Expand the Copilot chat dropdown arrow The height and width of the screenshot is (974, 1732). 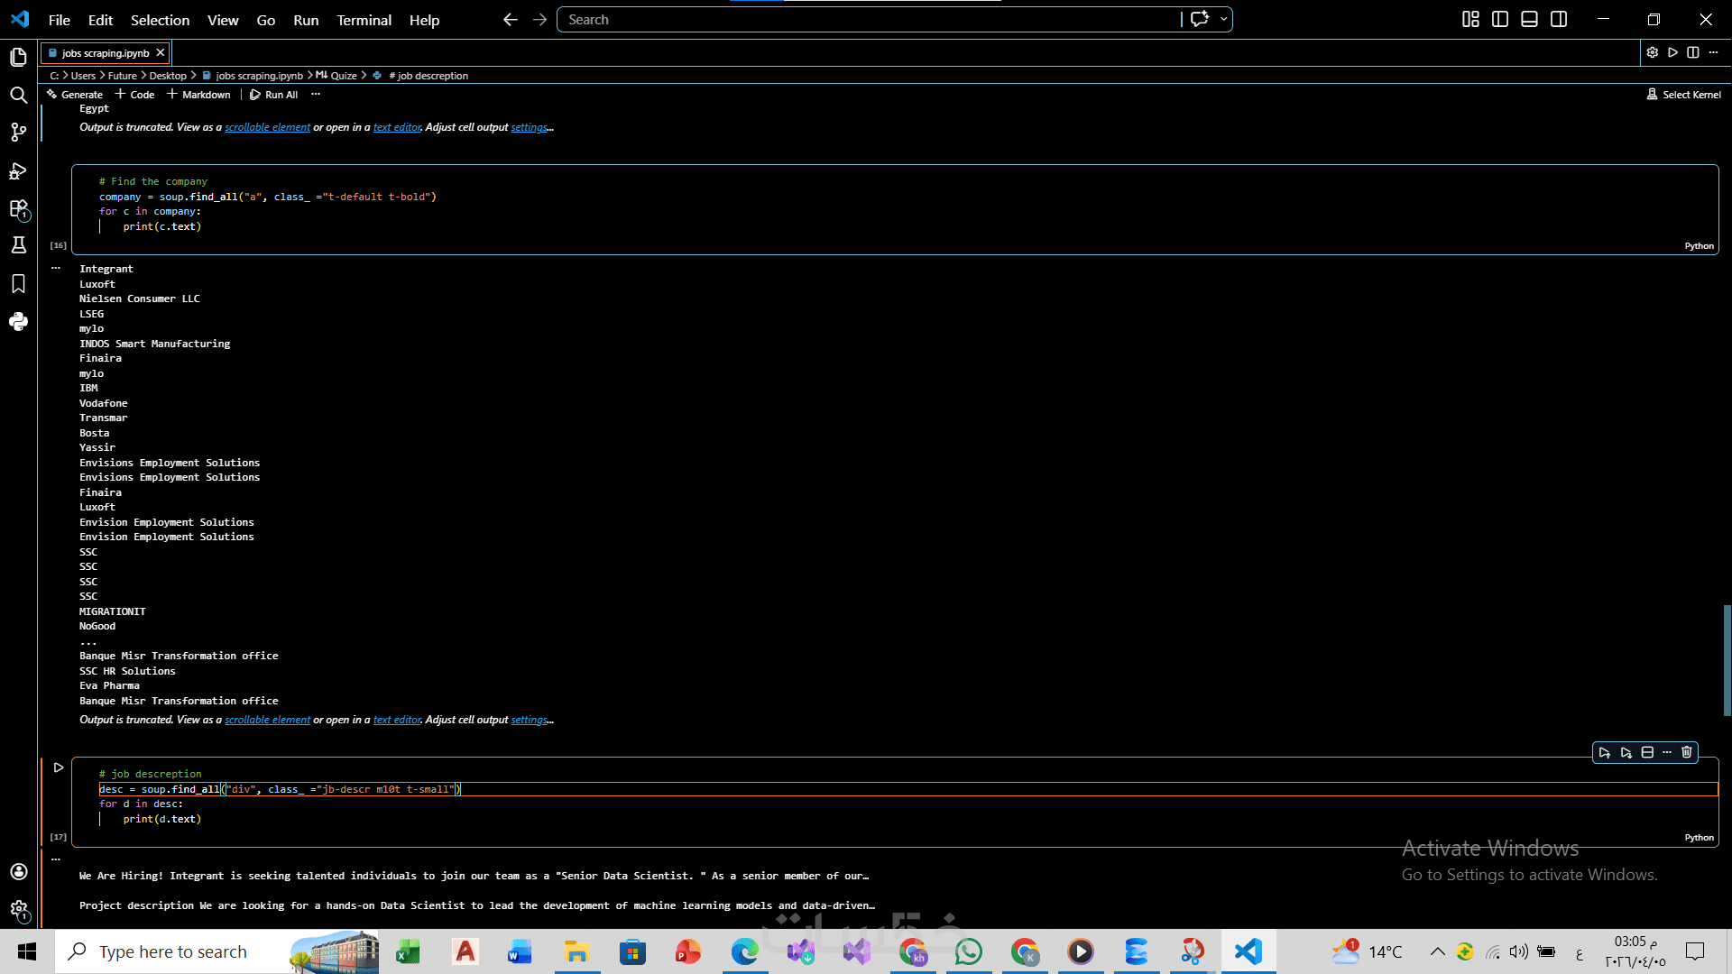click(1224, 19)
